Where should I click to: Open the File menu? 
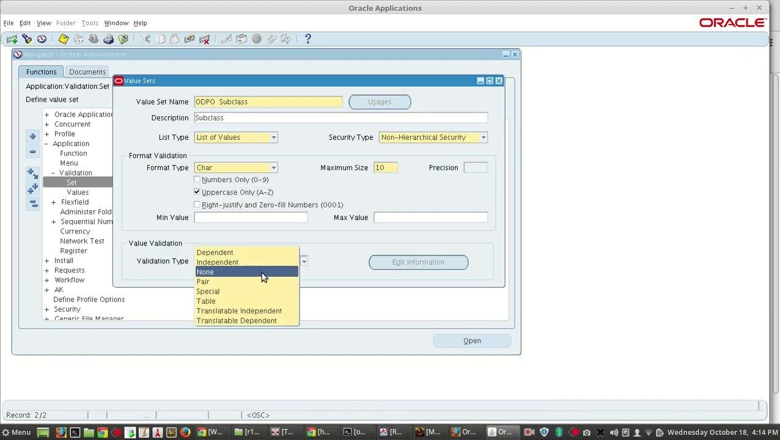(9, 23)
